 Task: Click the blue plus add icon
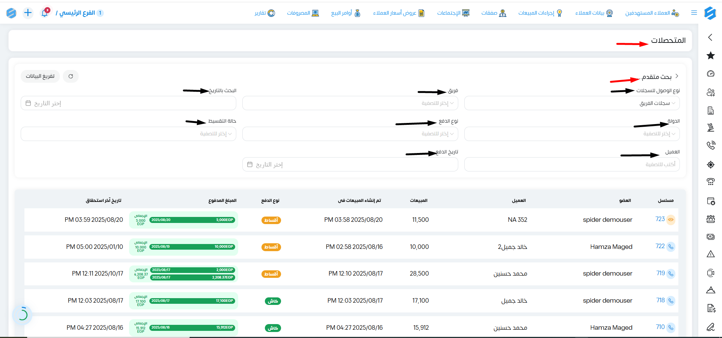pyautogui.click(x=28, y=13)
